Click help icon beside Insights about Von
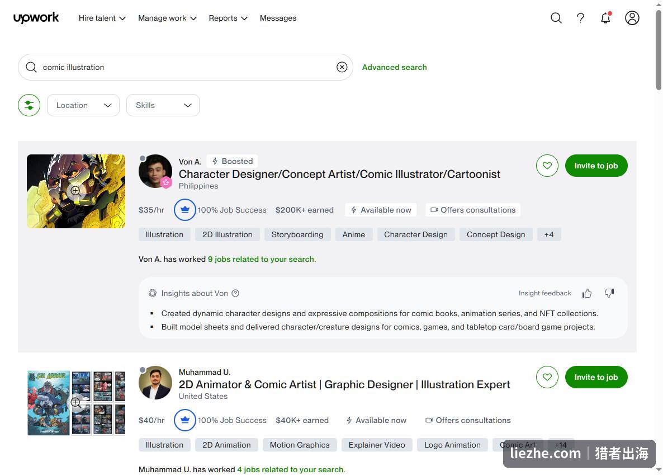 click(235, 293)
